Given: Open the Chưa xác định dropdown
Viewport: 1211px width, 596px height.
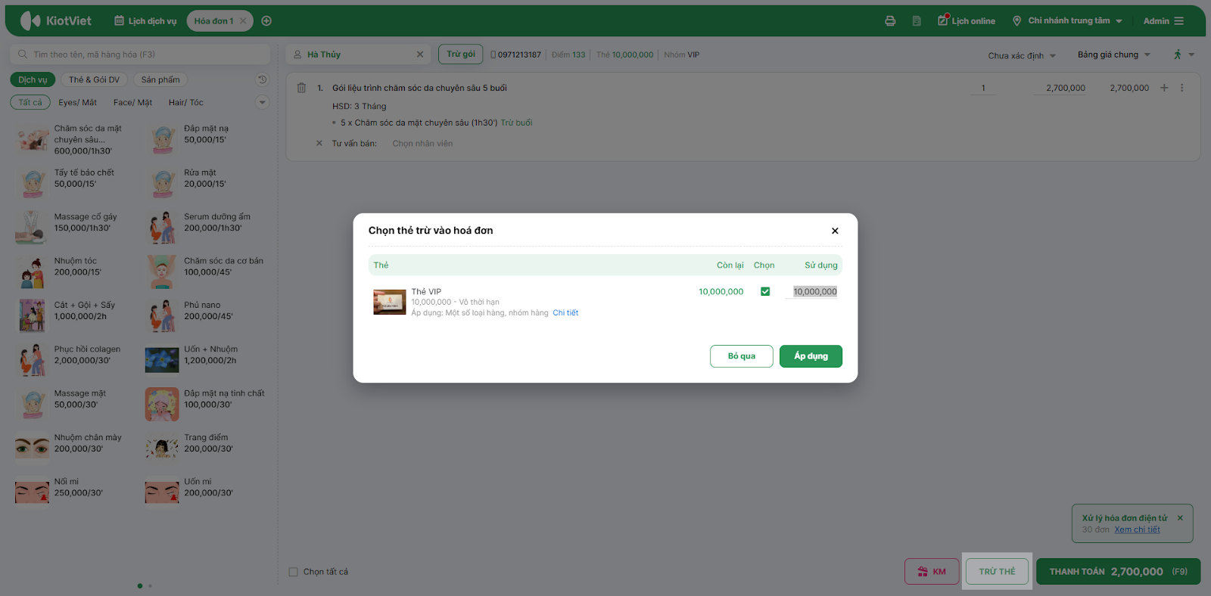Looking at the screenshot, I should tap(1021, 55).
